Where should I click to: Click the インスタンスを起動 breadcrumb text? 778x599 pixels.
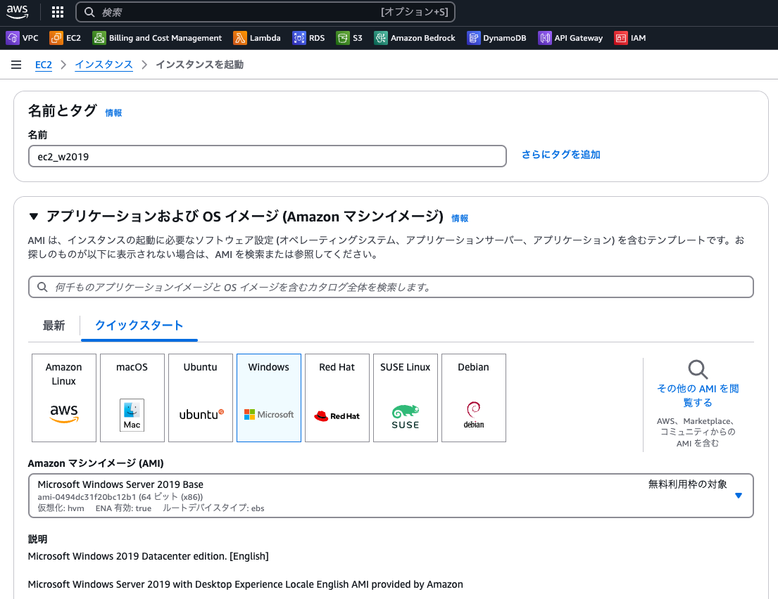pos(199,65)
